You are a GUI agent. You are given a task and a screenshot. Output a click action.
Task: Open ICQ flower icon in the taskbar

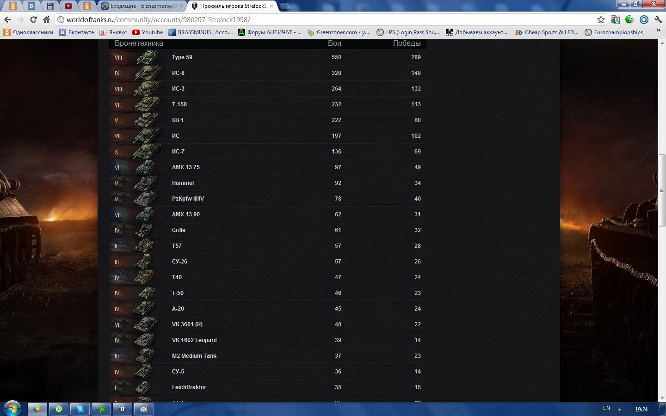point(101,409)
